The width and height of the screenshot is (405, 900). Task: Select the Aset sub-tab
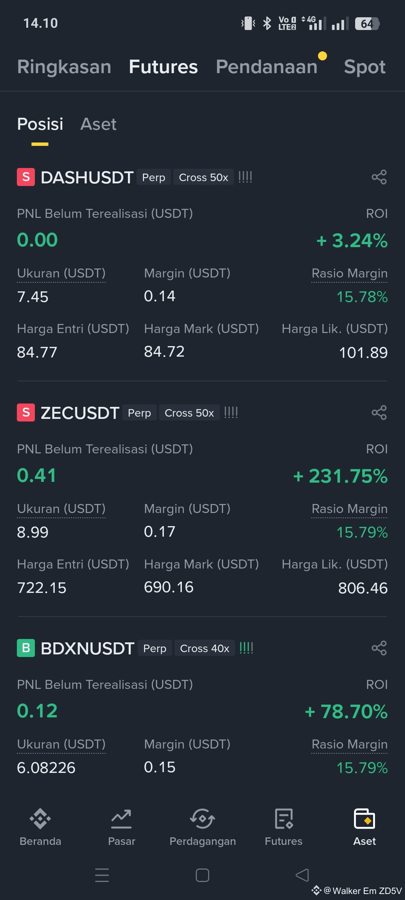point(98,124)
